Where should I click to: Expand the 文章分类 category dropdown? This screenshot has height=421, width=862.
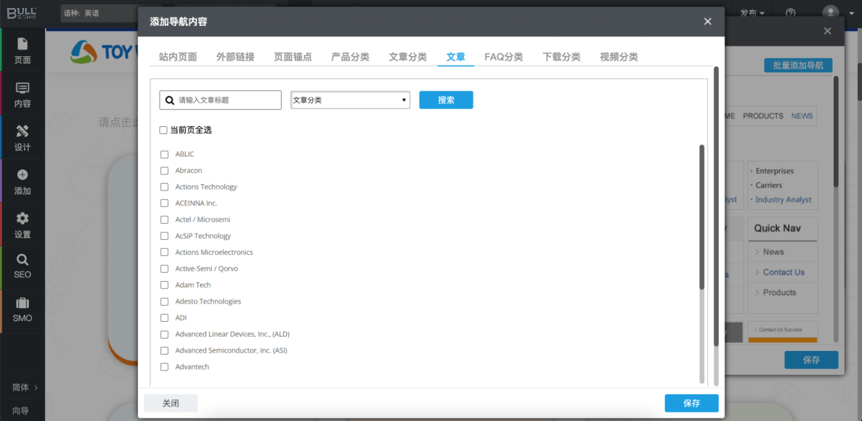350,100
